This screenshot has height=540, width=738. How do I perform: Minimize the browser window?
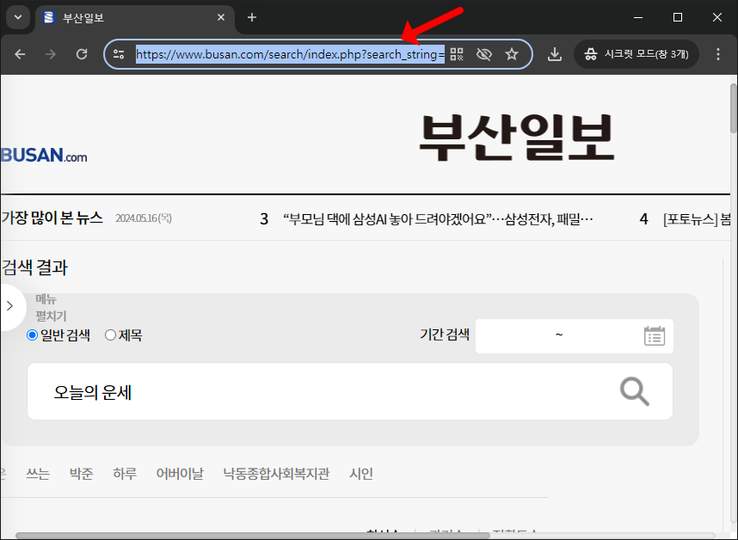pos(638,17)
